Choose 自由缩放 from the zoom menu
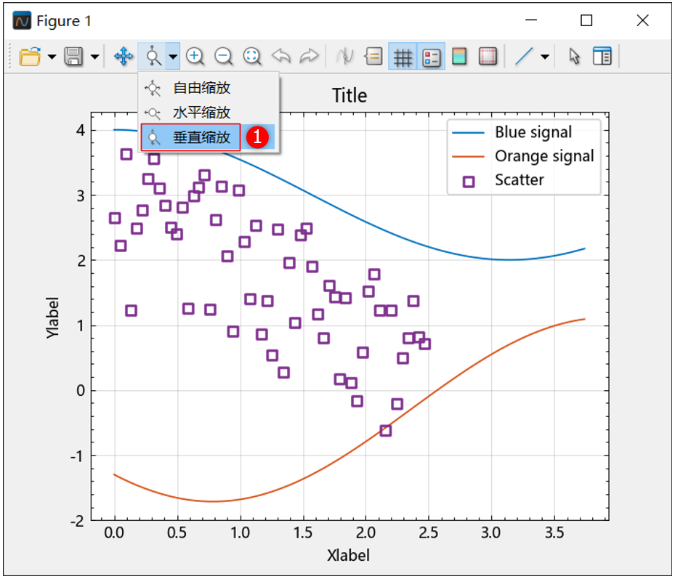Viewport: 675px width, 579px height. tap(201, 88)
